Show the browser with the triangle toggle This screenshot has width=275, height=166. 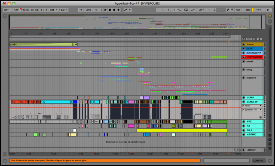[5, 16]
